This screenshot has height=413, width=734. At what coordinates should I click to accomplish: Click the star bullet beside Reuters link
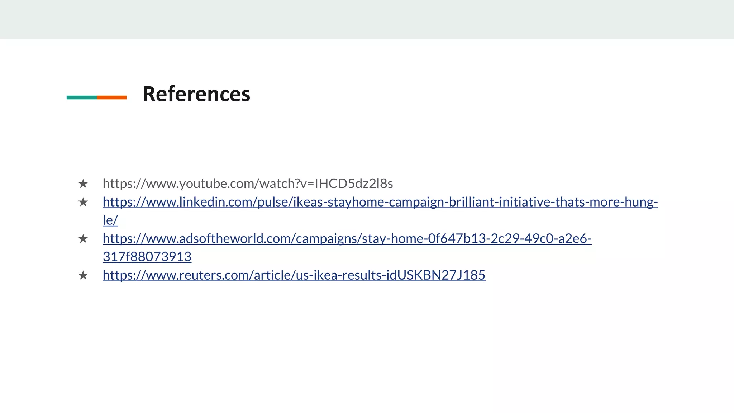(x=83, y=275)
